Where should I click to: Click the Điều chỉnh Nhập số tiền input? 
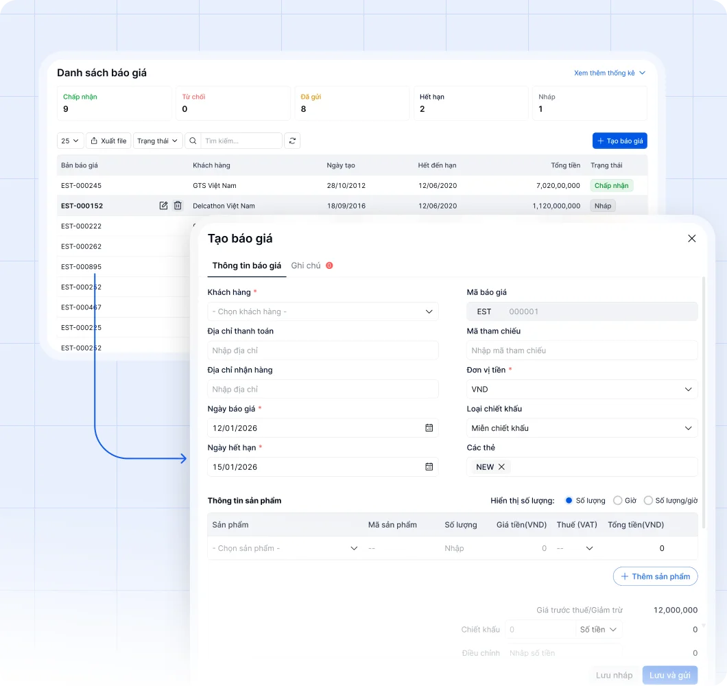[563, 652]
